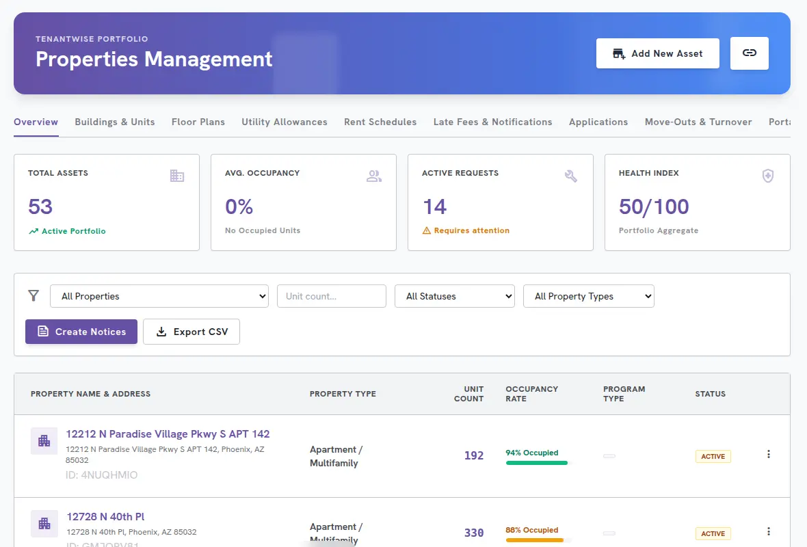Click the ID: 4NUQHMIO text

tap(101, 475)
